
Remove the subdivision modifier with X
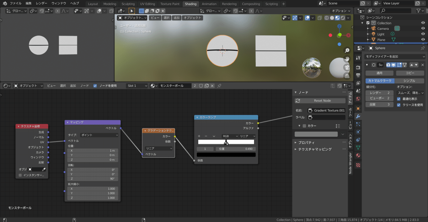(423, 65)
